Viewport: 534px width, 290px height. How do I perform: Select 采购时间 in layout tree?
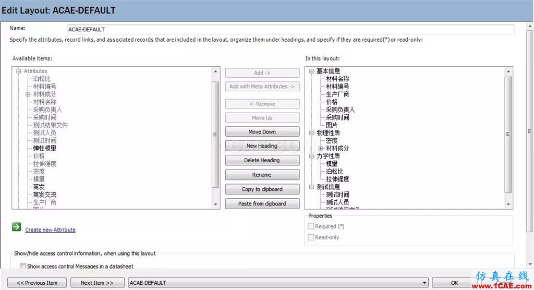coord(337,117)
